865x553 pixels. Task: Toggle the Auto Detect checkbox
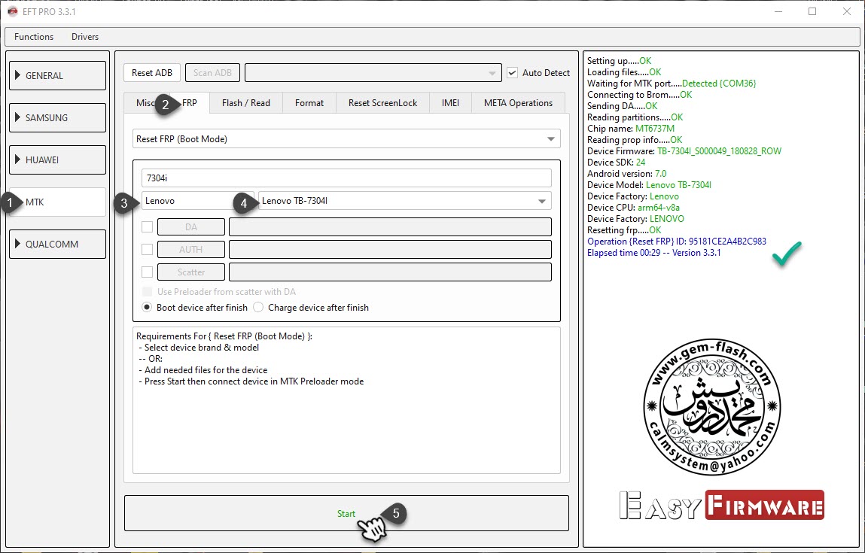[513, 73]
